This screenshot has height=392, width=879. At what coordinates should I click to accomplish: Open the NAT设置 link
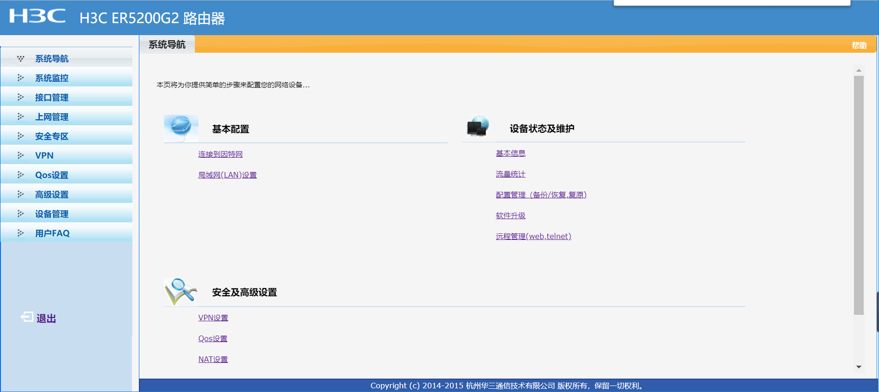(213, 360)
